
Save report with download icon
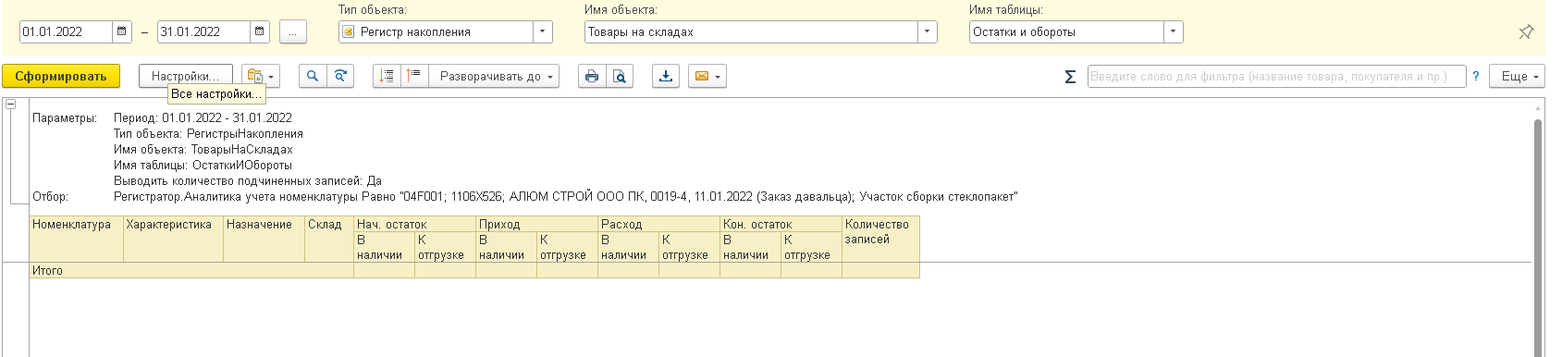click(666, 76)
